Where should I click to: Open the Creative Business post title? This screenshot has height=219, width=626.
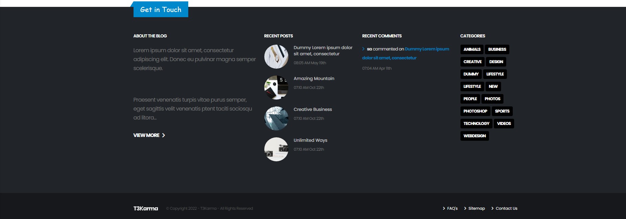point(312,109)
